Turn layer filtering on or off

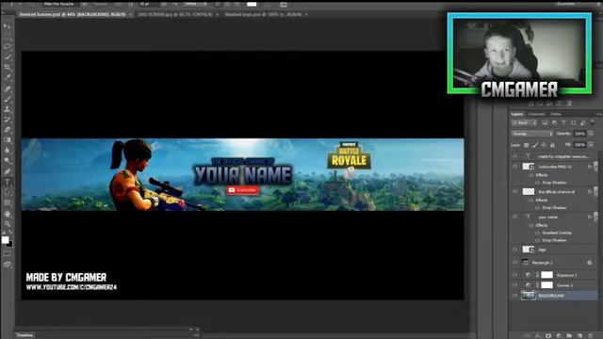593,122
